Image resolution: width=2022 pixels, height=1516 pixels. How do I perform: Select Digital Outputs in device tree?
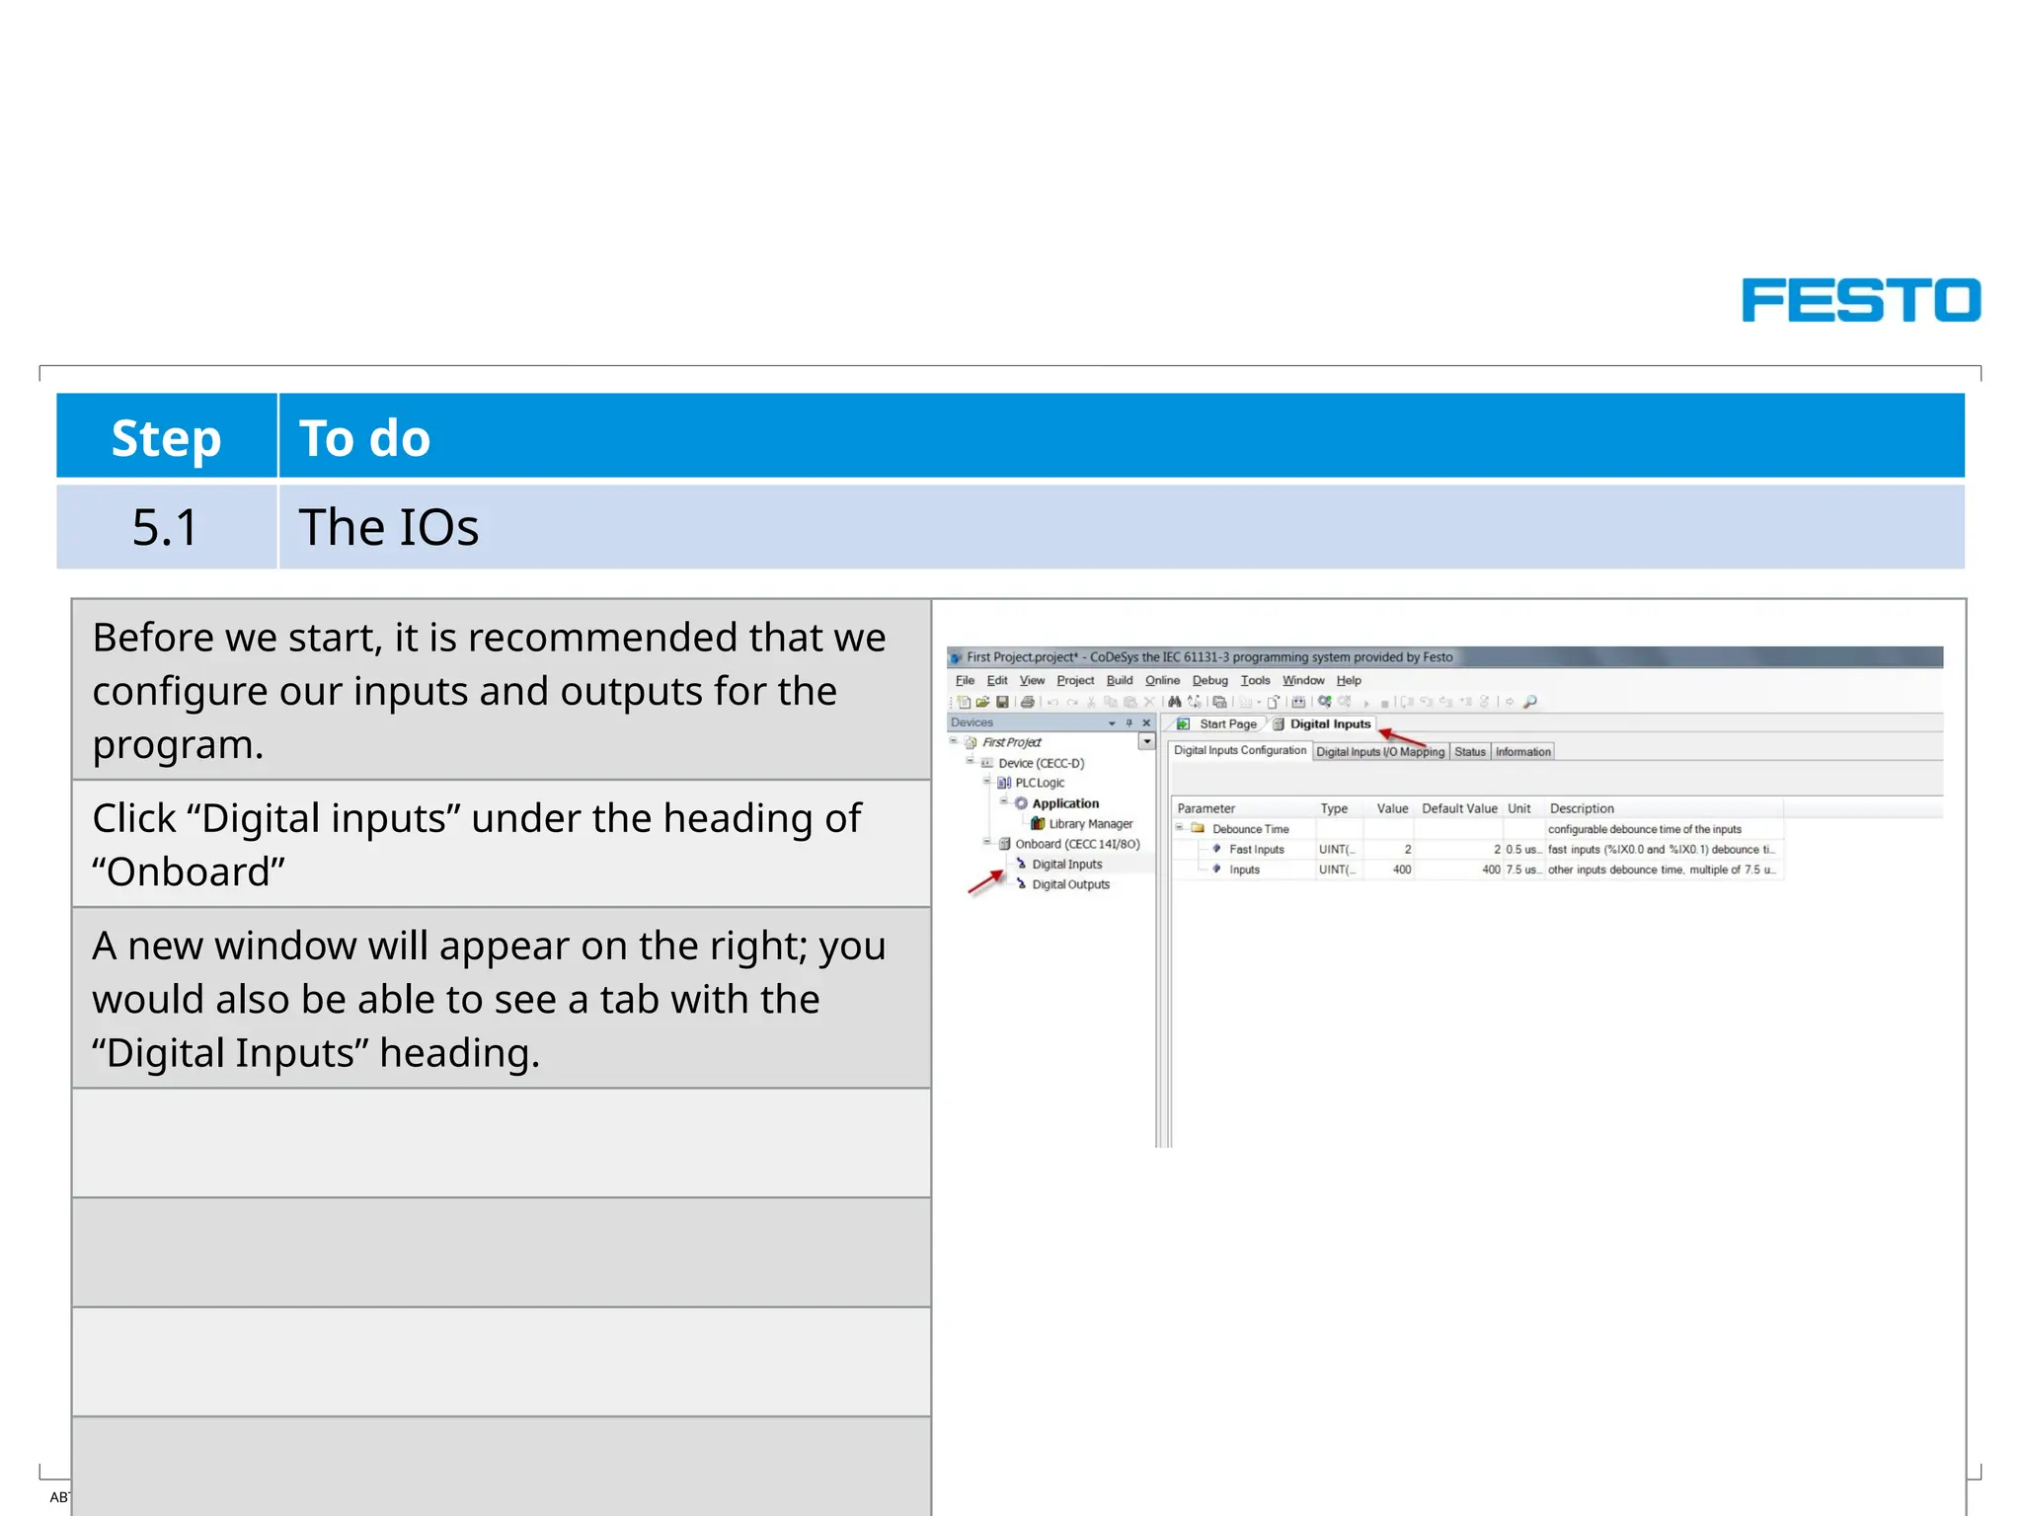click(x=1070, y=884)
